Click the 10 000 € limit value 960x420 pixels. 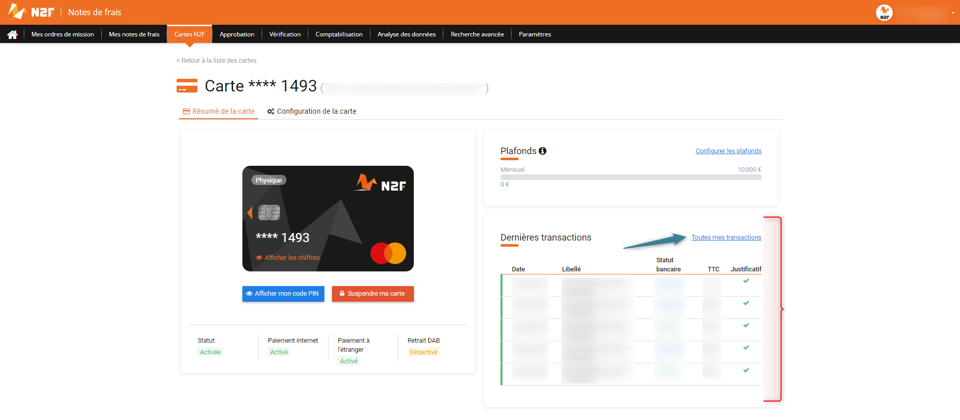[749, 170]
